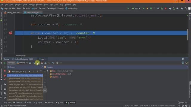Open the Run tool window
Viewport: 191px width, 107px height.
coord(59,103)
